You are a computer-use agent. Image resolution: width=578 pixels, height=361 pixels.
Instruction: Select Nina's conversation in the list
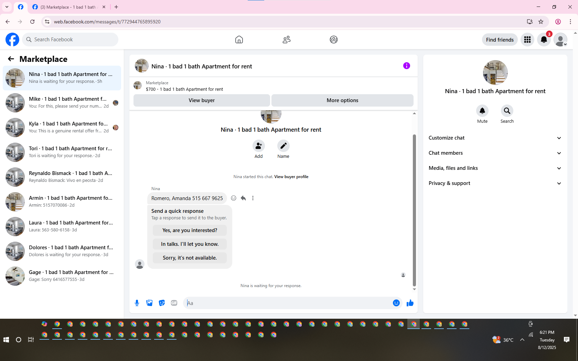62,78
